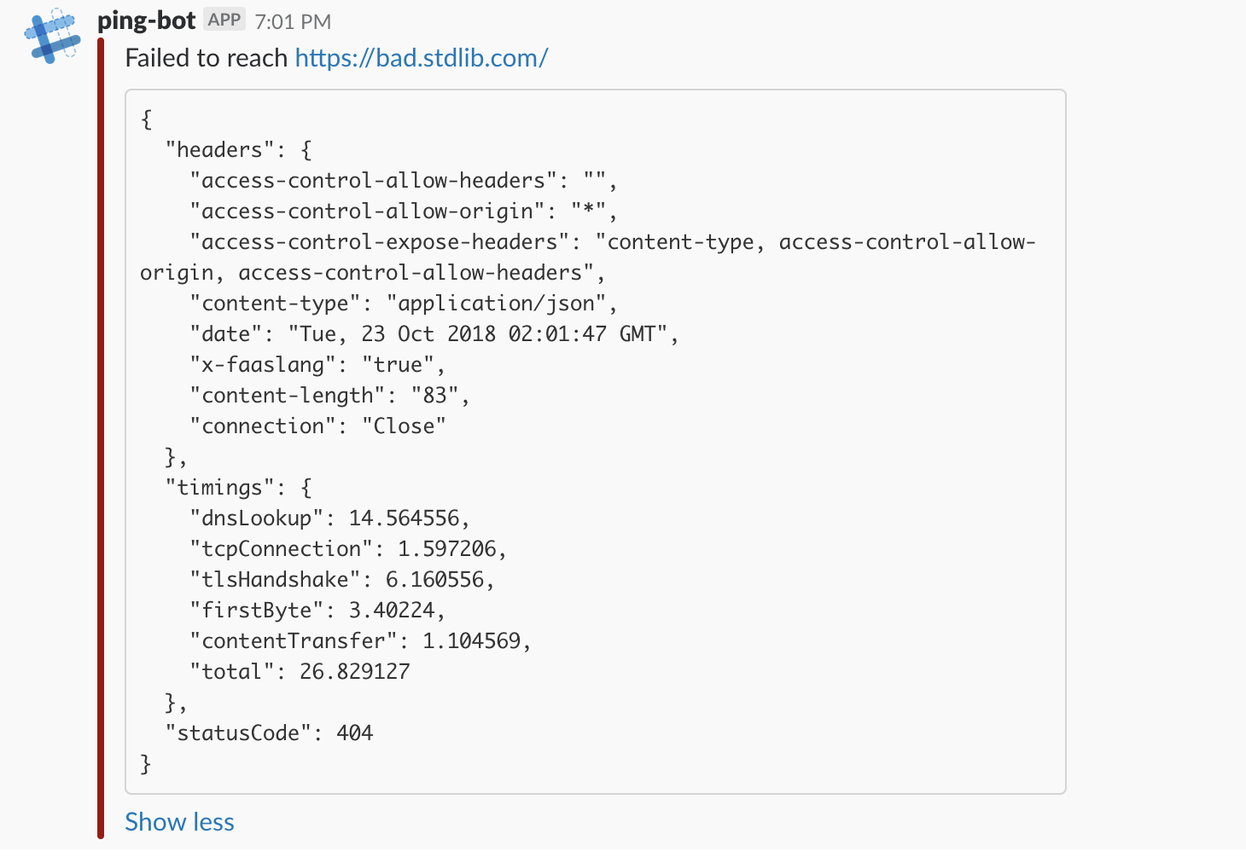Click the "Failed to reach" message text
The image size is (1246, 863).
coord(206,58)
